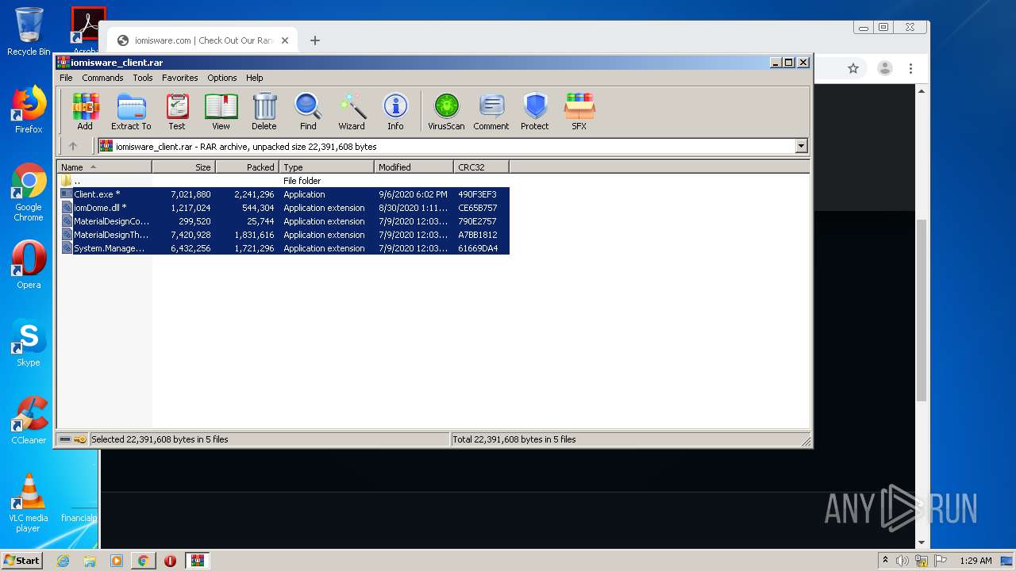Start VirusScan with the bug icon
1016x571 pixels.
pos(446,111)
